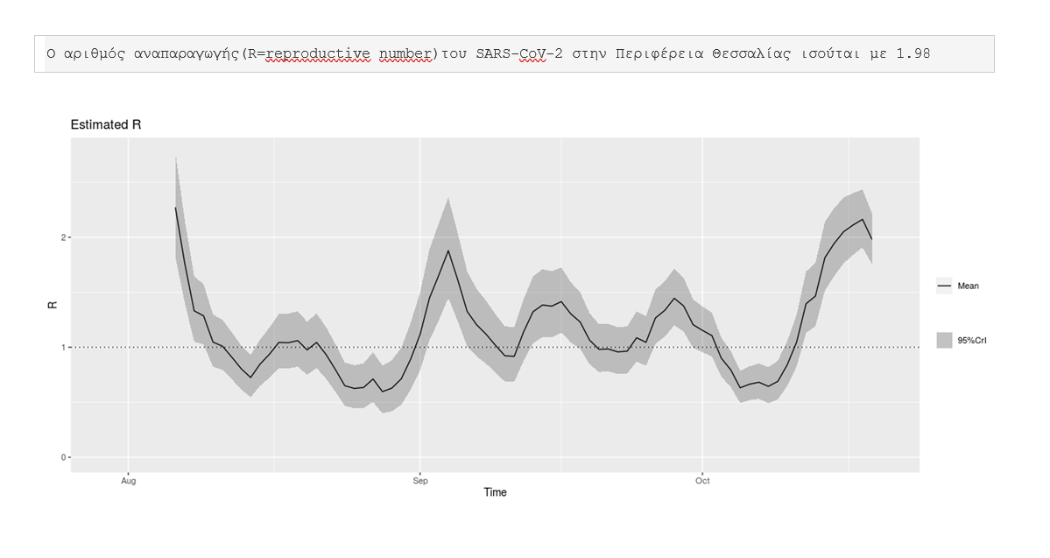Viewport: 1050px width, 558px height.
Task: Click y-axis tick label 1
Action: pos(64,348)
